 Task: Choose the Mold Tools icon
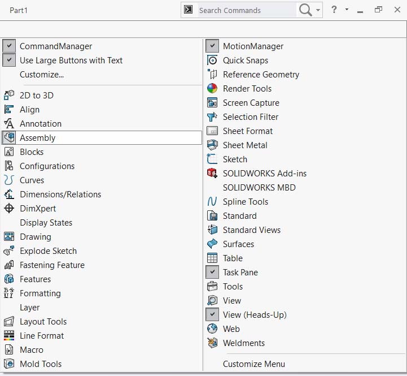pyautogui.click(x=9, y=364)
